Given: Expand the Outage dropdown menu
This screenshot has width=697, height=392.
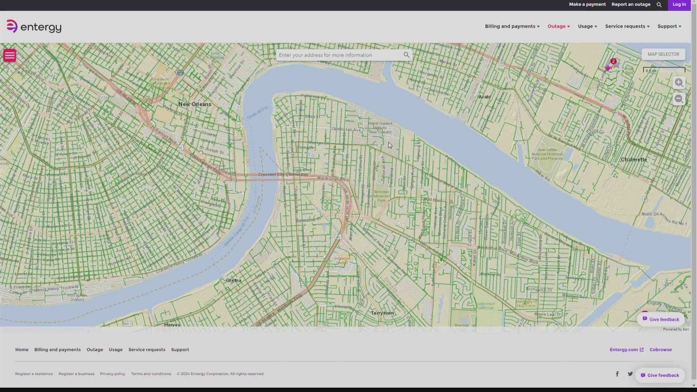Looking at the screenshot, I should pyautogui.click(x=559, y=26).
